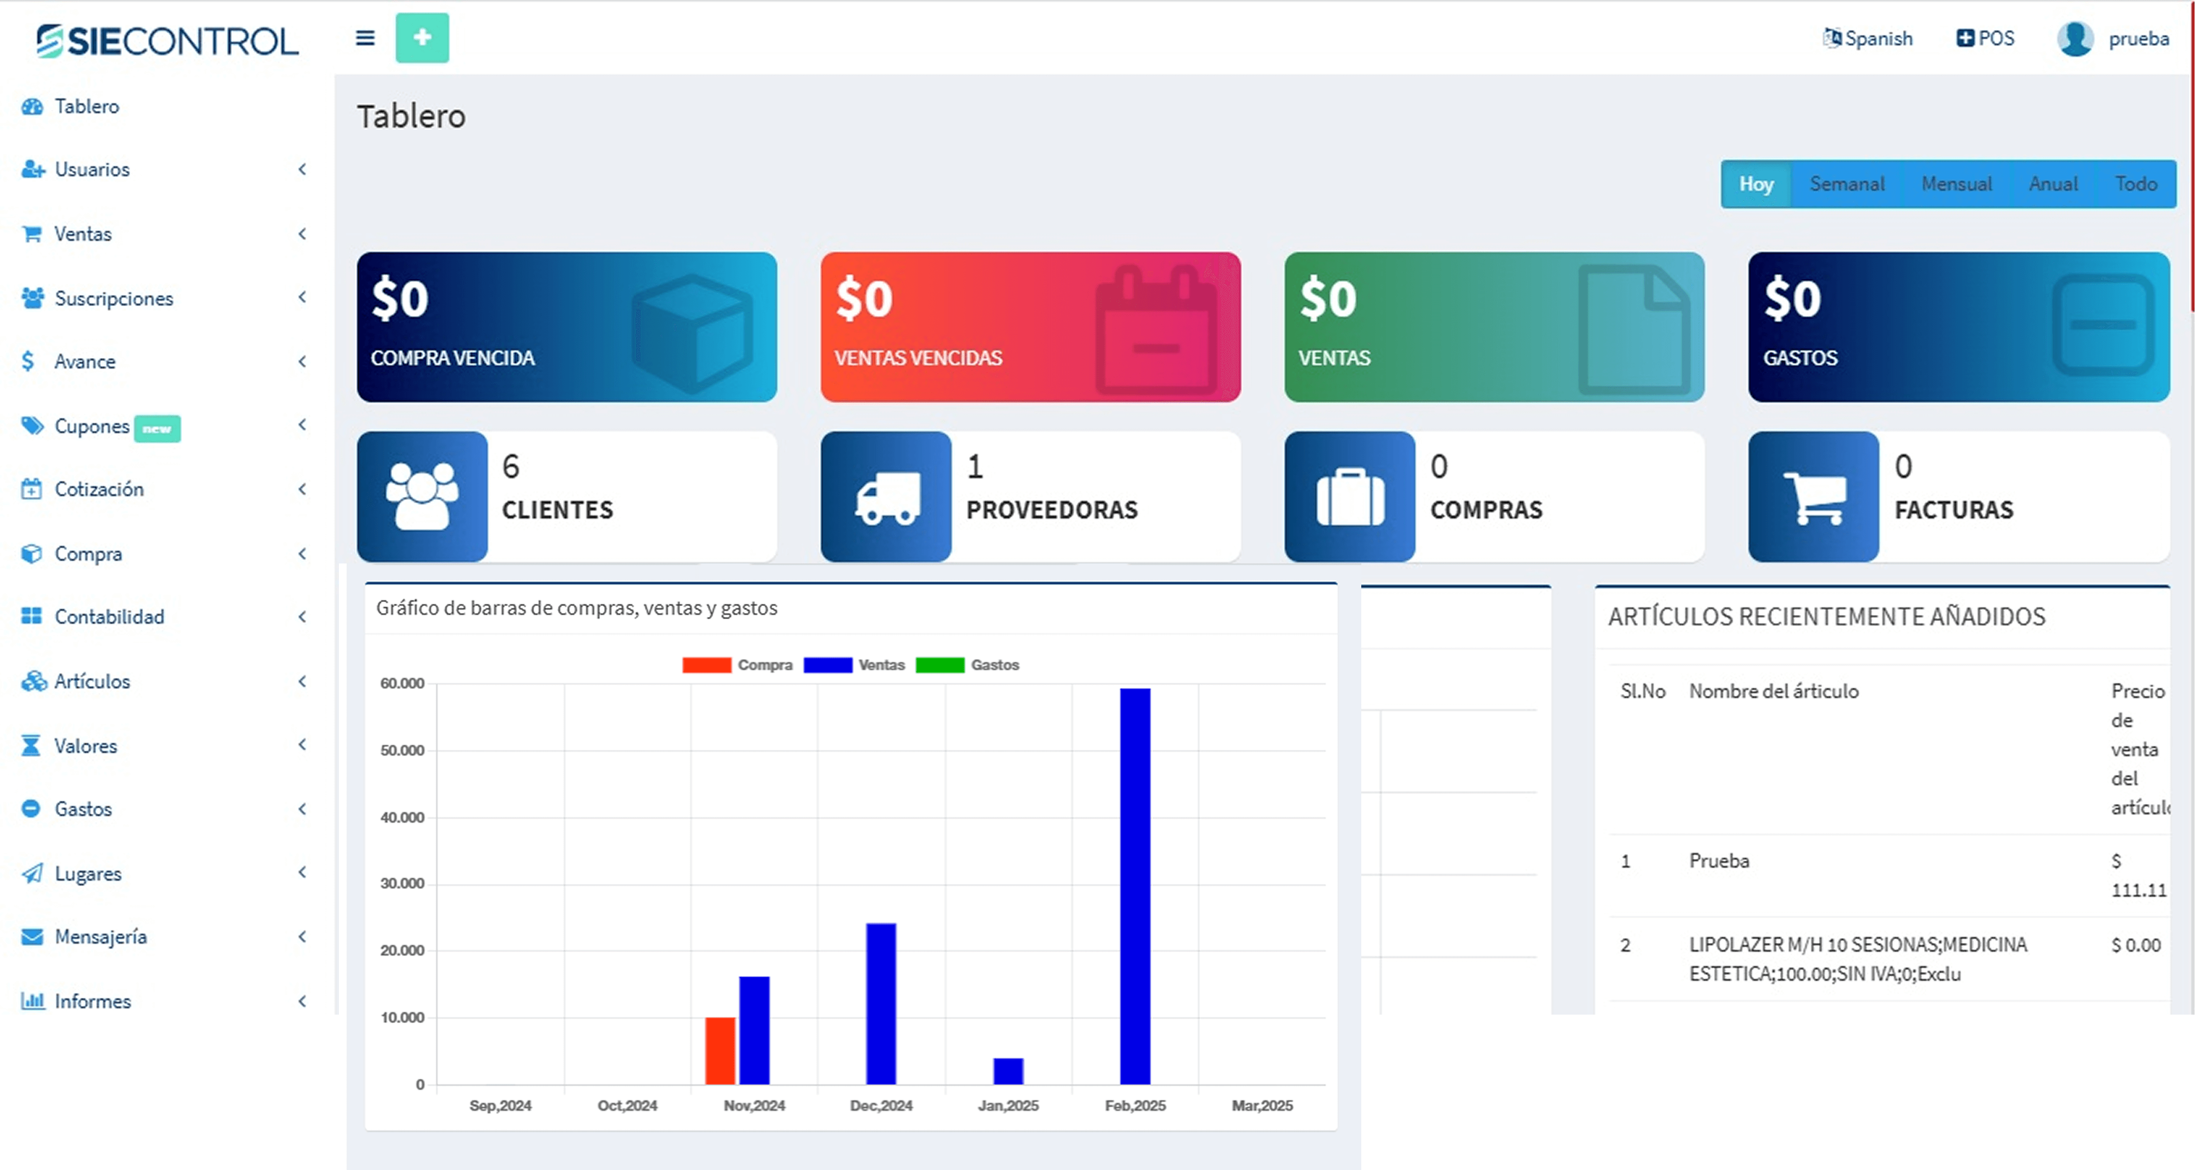Click the Proveedoras truck icon tile
This screenshot has height=1170, width=2195.
tap(886, 497)
